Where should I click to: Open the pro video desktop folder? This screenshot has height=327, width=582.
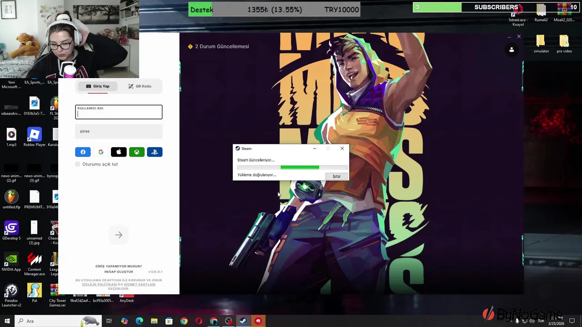tap(564, 44)
